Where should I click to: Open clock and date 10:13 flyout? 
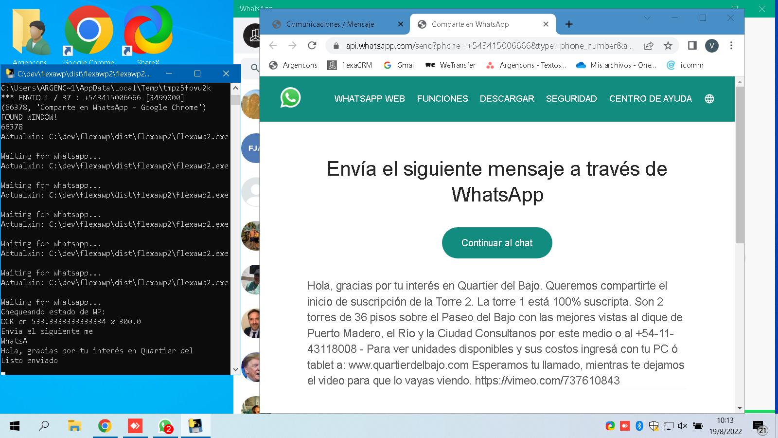[x=725, y=426]
